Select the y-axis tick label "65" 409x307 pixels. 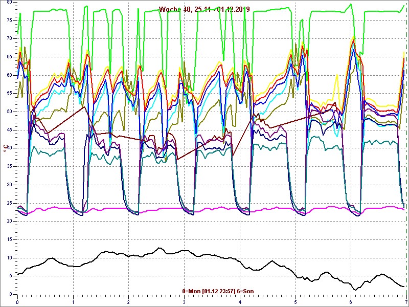point(9,57)
